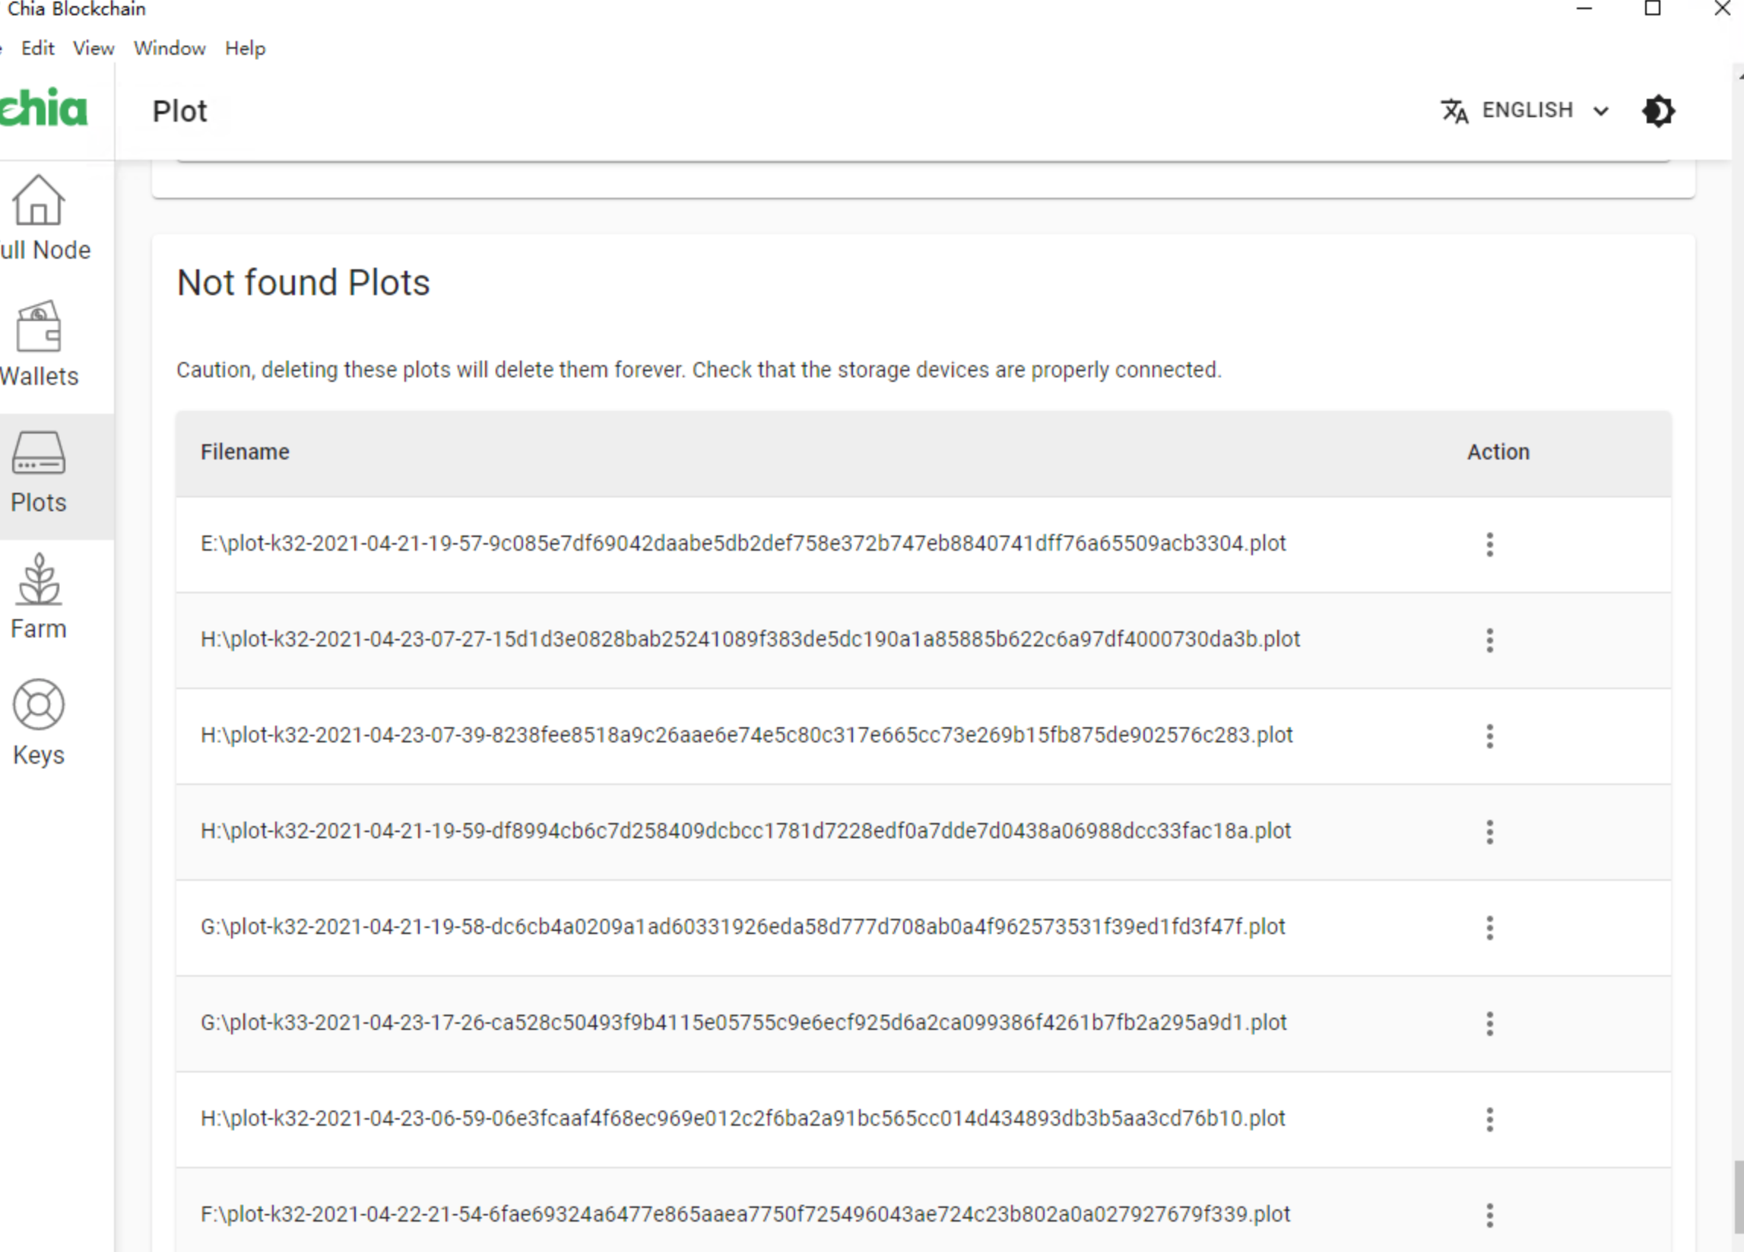Screen dimensions: 1744x1252
Task: Click the vertical scrollbar thumb
Action: click(1738, 1196)
